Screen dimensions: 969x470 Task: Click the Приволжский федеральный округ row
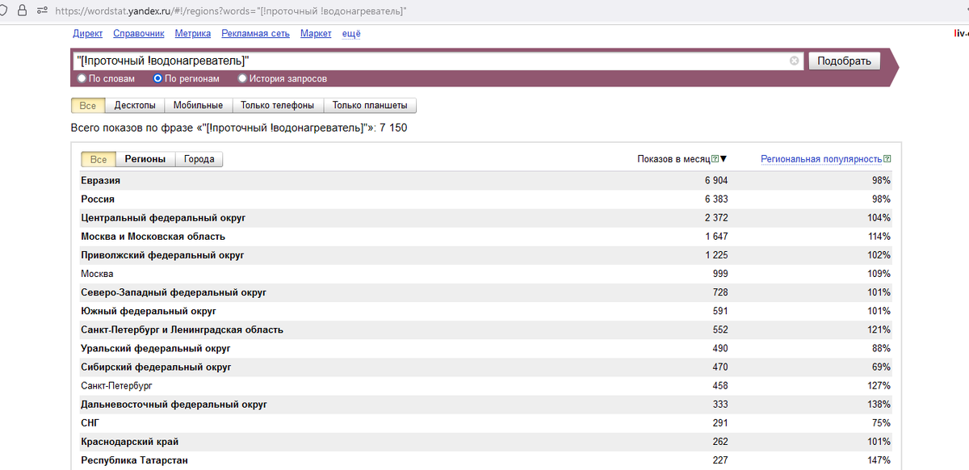(486, 255)
